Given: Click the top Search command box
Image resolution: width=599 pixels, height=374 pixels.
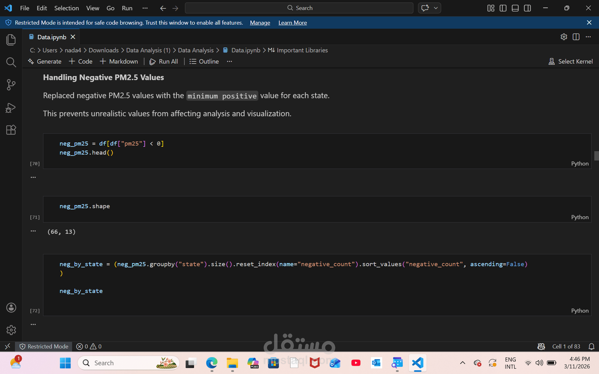Looking at the screenshot, I should pos(299,8).
